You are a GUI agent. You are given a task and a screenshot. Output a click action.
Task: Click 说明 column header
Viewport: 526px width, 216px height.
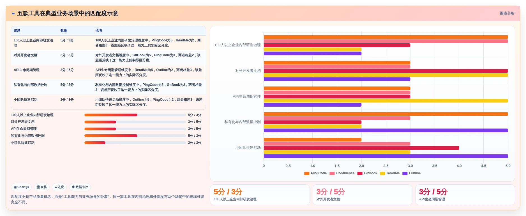[x=99, y=31]
